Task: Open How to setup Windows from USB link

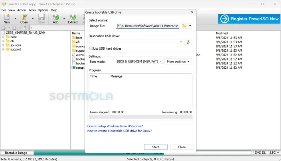Action: tap(115, 126)
